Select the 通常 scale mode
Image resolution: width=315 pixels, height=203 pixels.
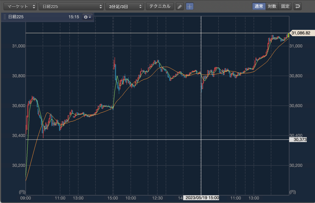[259, 6]
